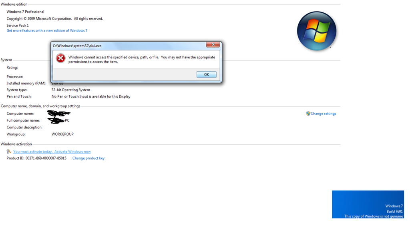This screenshot has width=410, height=230.
Task: Click the Rating label under System
Action: pyautogui.click(x=12, y=68)
